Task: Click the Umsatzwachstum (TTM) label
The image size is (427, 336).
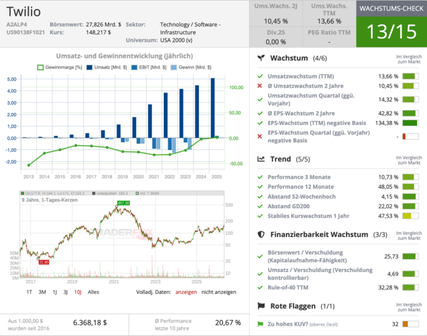Action: (x=301, y=76)
